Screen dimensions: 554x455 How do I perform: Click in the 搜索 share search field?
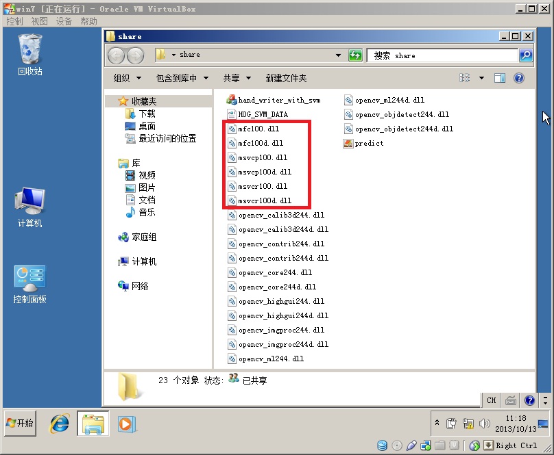[442, 55]
